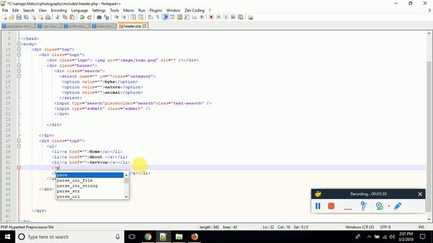Viewport: 433px width, 243px height.
Task: Click the Paste toolbar icon
Action: [x=72, y=17]
